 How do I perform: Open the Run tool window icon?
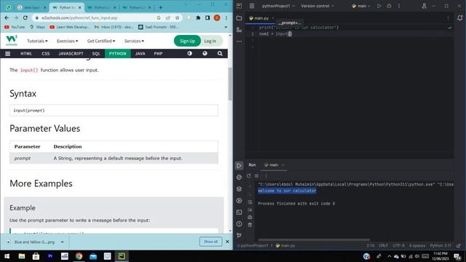pyautogui.click(x=239, y=166)
